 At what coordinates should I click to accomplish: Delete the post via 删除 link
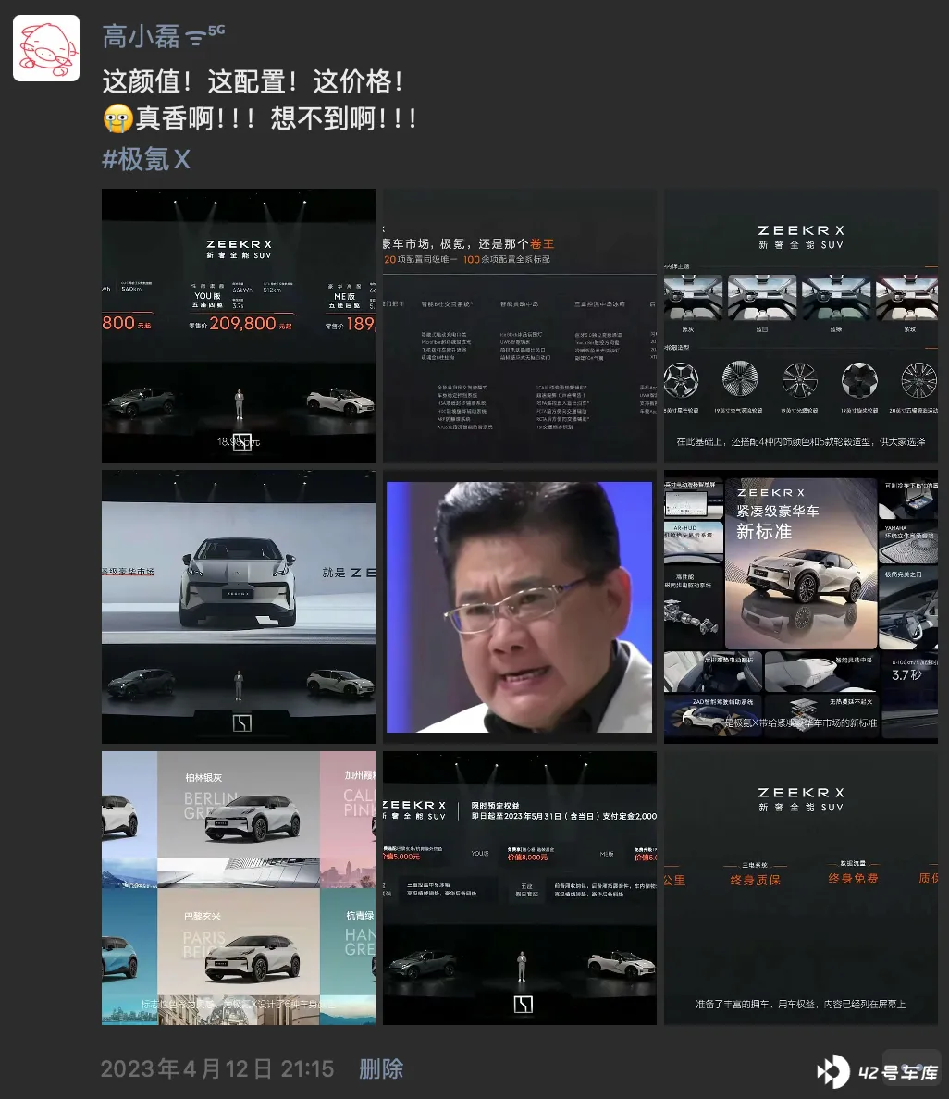380,1068
